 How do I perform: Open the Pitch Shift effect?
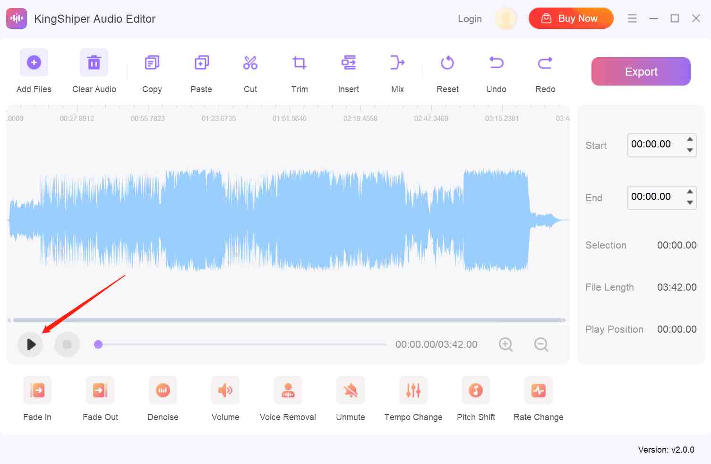click(x=476, y=390)
